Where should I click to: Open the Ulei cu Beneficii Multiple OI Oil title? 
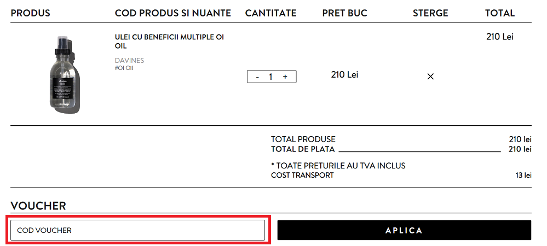pyautogui.click(x=169, y=42)
